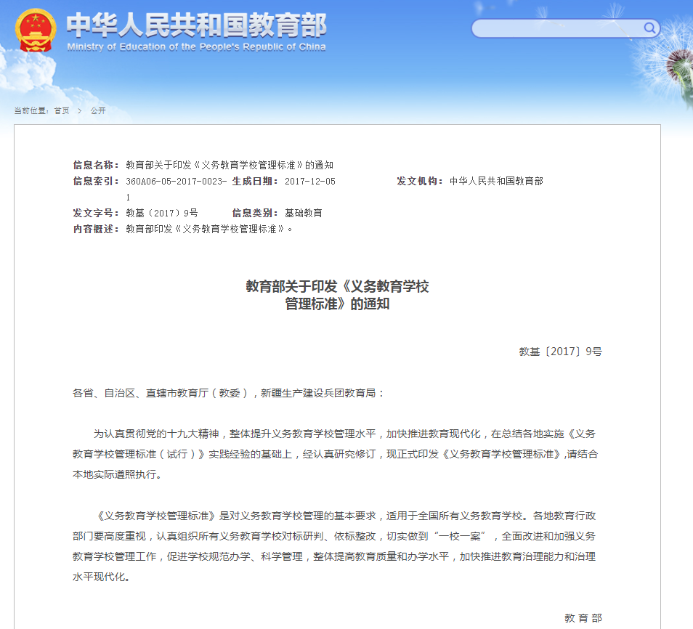Screen dimensions: 693x629
Task: Click the category value 基础教育
Action: [x=303, y=213]
